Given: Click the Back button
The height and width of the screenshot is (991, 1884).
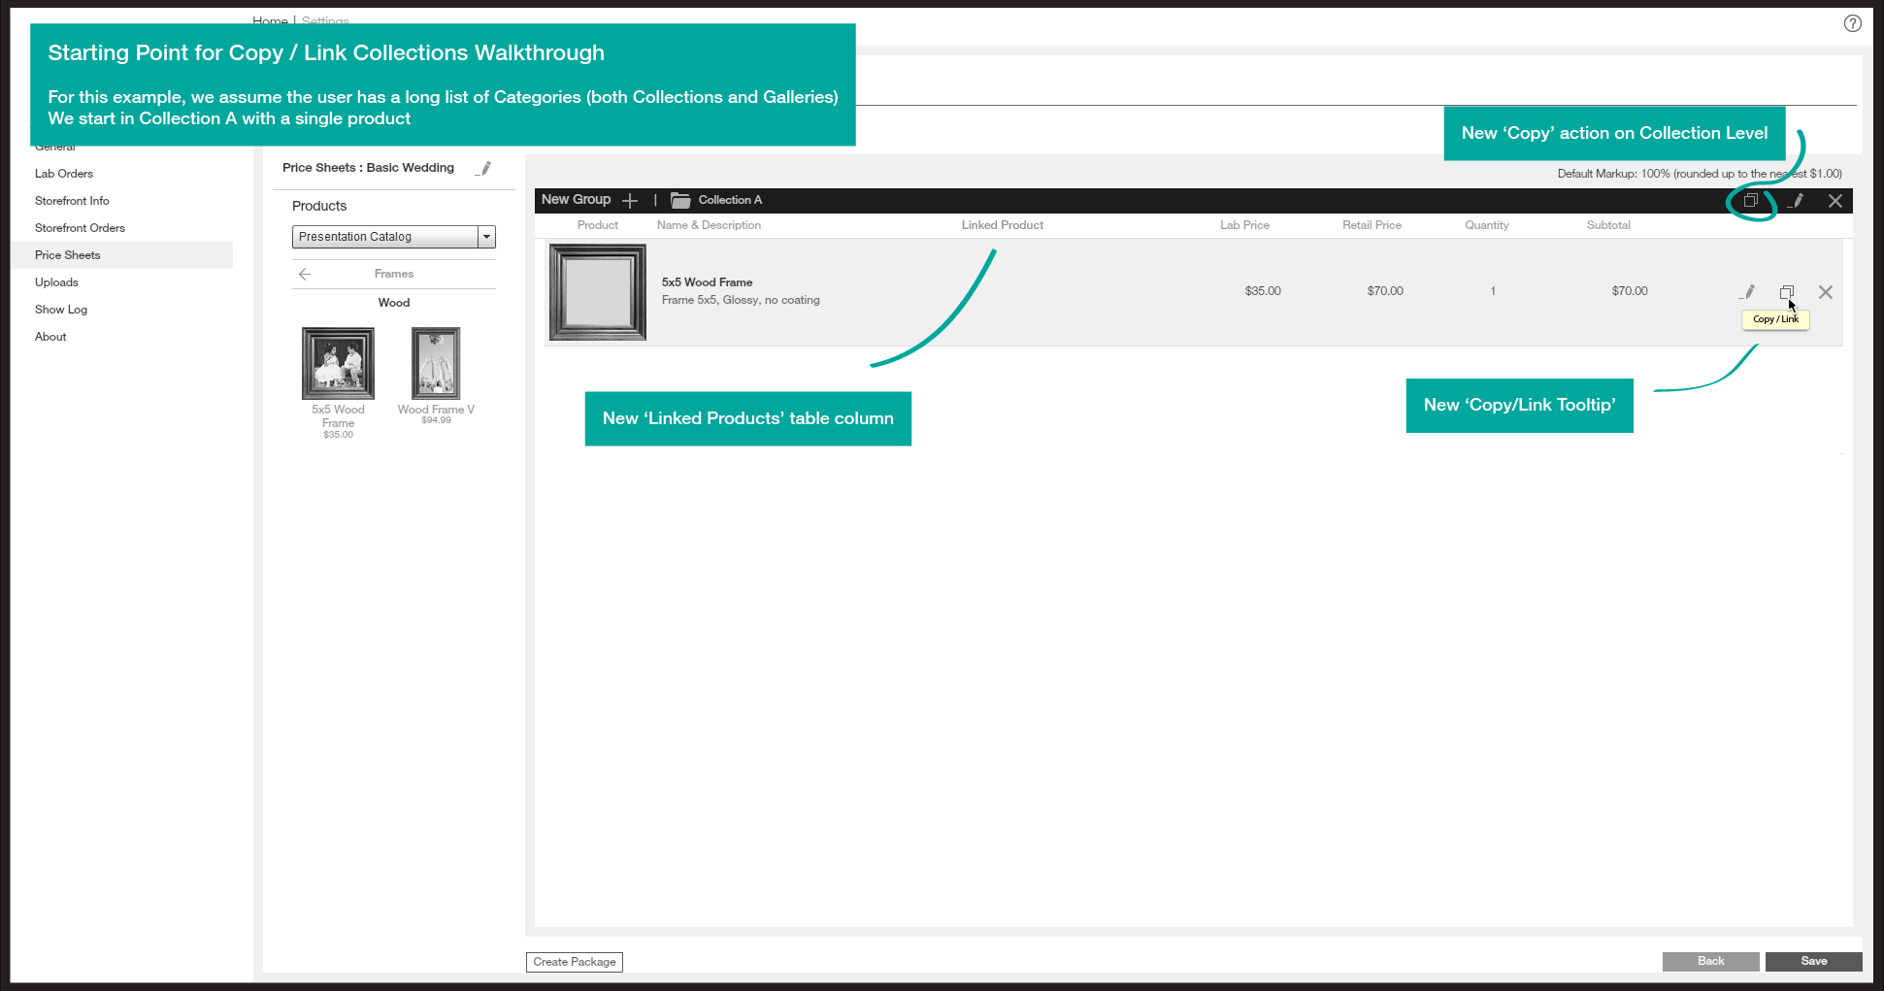Looking at the screenshot, I should (x=1710, y=961).
